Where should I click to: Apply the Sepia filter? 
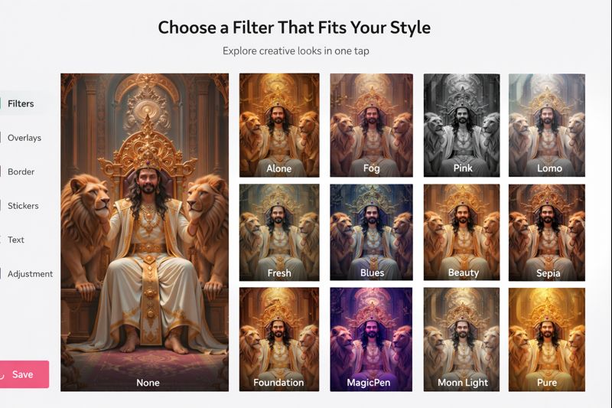(546, 233)
